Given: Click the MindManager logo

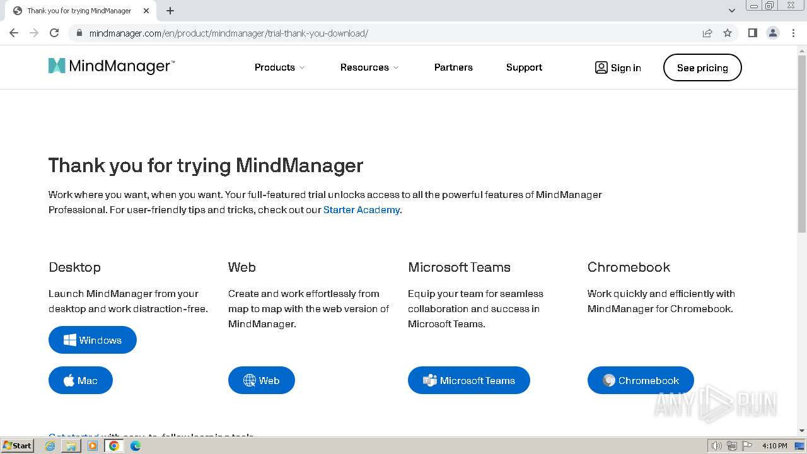Looking at the screenshot, I should pos(111,67).
